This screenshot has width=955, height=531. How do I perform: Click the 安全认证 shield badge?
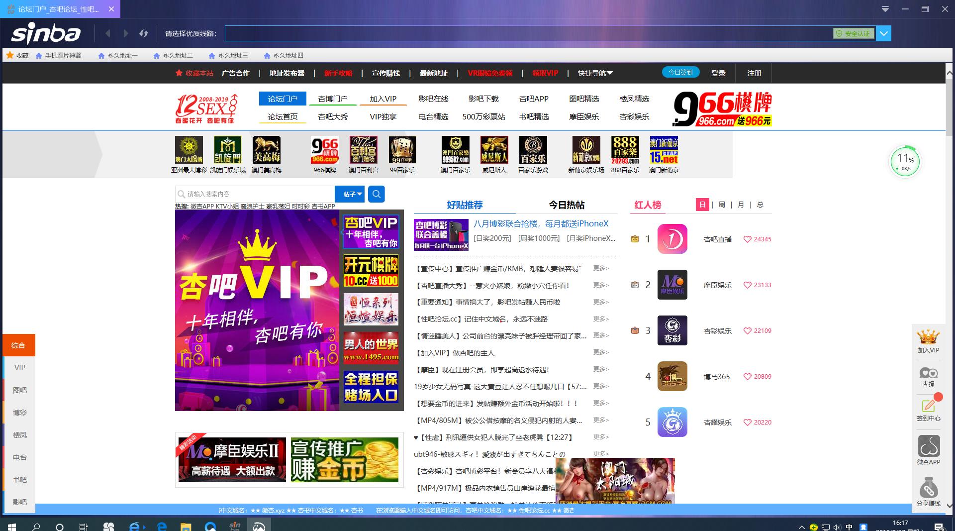854,33
